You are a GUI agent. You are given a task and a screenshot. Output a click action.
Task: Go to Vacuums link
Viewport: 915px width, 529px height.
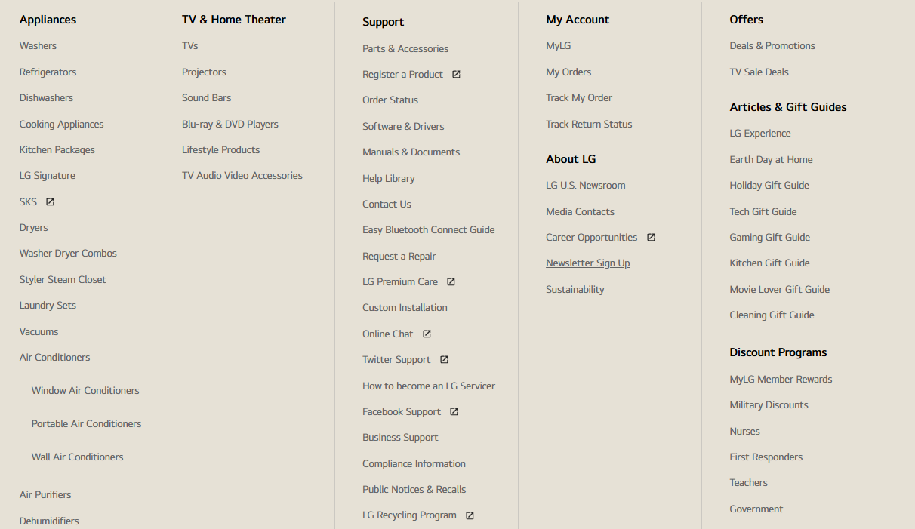pos(39,332)
